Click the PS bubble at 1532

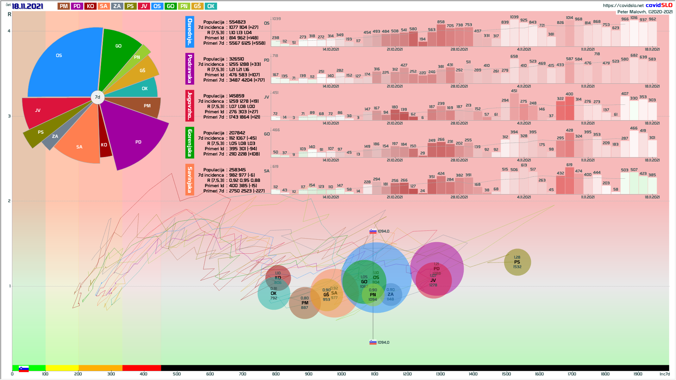click(517, 262)
